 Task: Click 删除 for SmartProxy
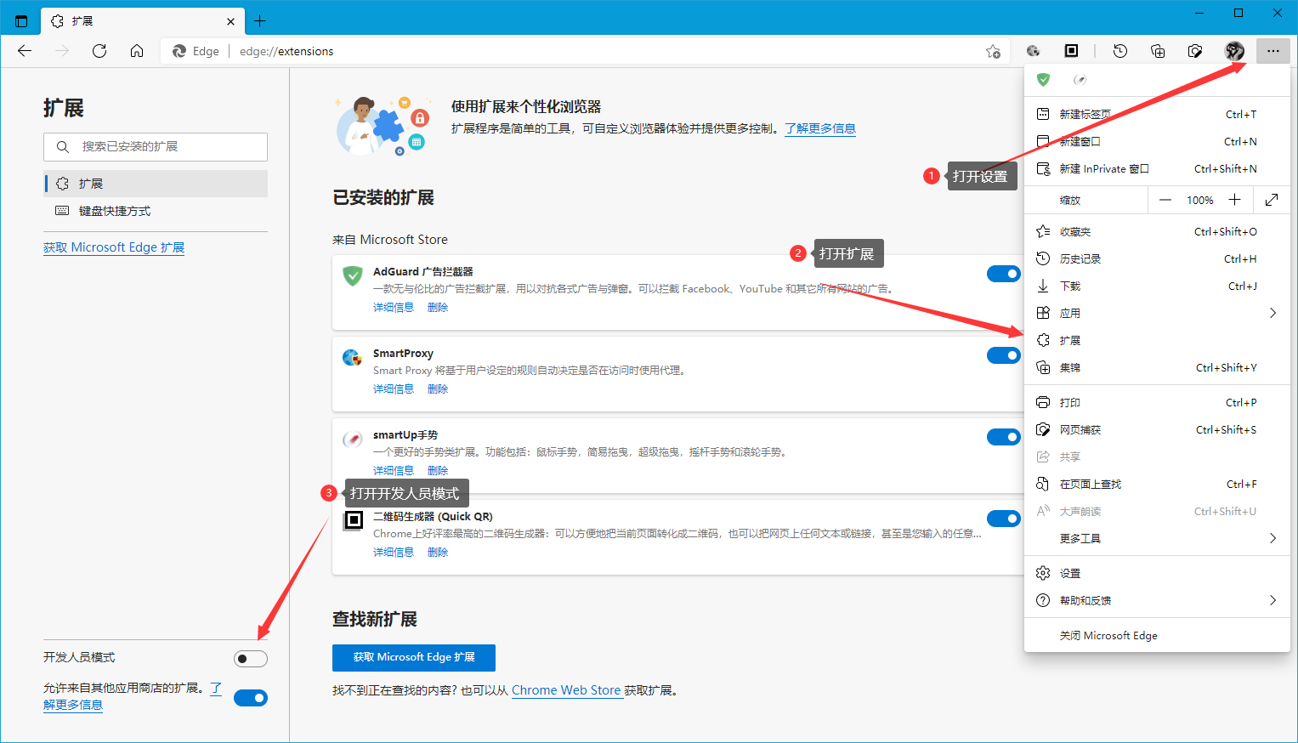click(x=438, y=389)
